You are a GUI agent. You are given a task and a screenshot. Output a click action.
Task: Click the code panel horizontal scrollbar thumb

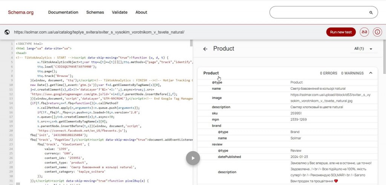(x=18, y=184)
